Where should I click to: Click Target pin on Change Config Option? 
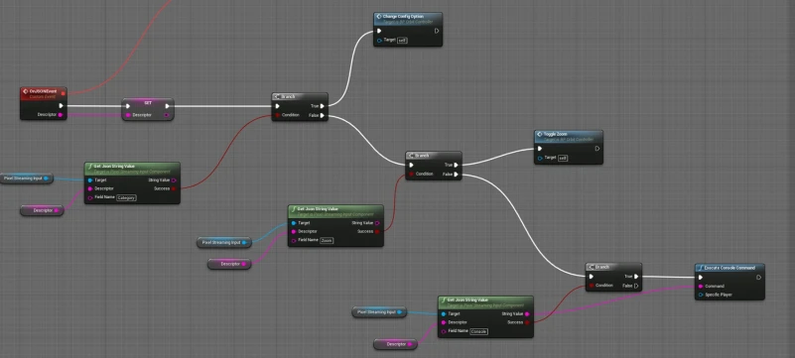379,40
